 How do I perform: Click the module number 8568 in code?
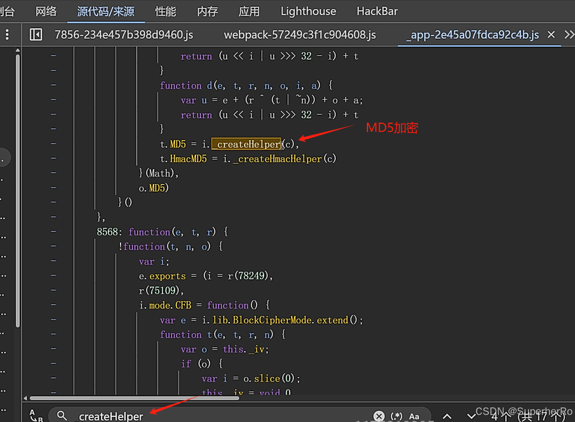tap(108, 232)
